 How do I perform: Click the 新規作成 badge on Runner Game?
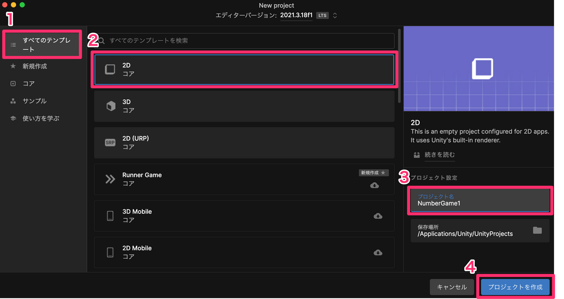tap(374, 173)
